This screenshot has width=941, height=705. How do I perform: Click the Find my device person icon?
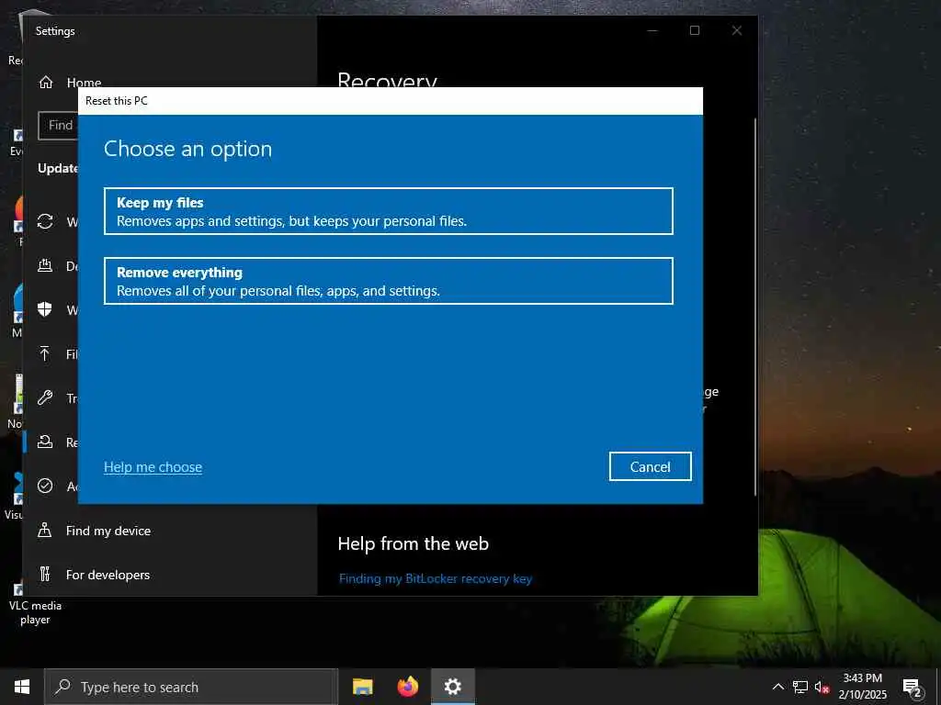pyautogui.click(x=45, y=530)
